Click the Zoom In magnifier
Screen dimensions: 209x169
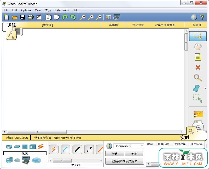[x=83, y=17]
